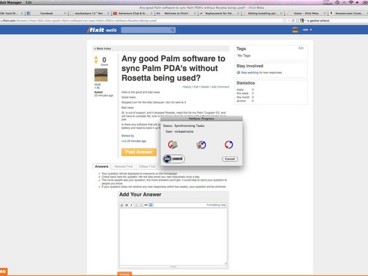Select the Answers tab

[x=101, y=167]
